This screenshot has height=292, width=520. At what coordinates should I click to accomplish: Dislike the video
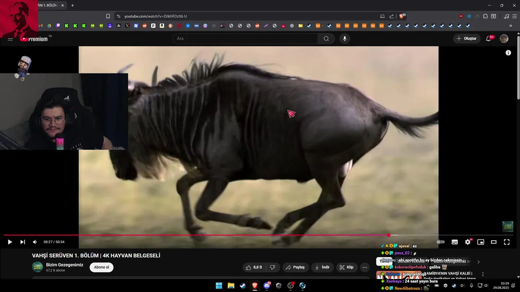[x=273, y=267]
